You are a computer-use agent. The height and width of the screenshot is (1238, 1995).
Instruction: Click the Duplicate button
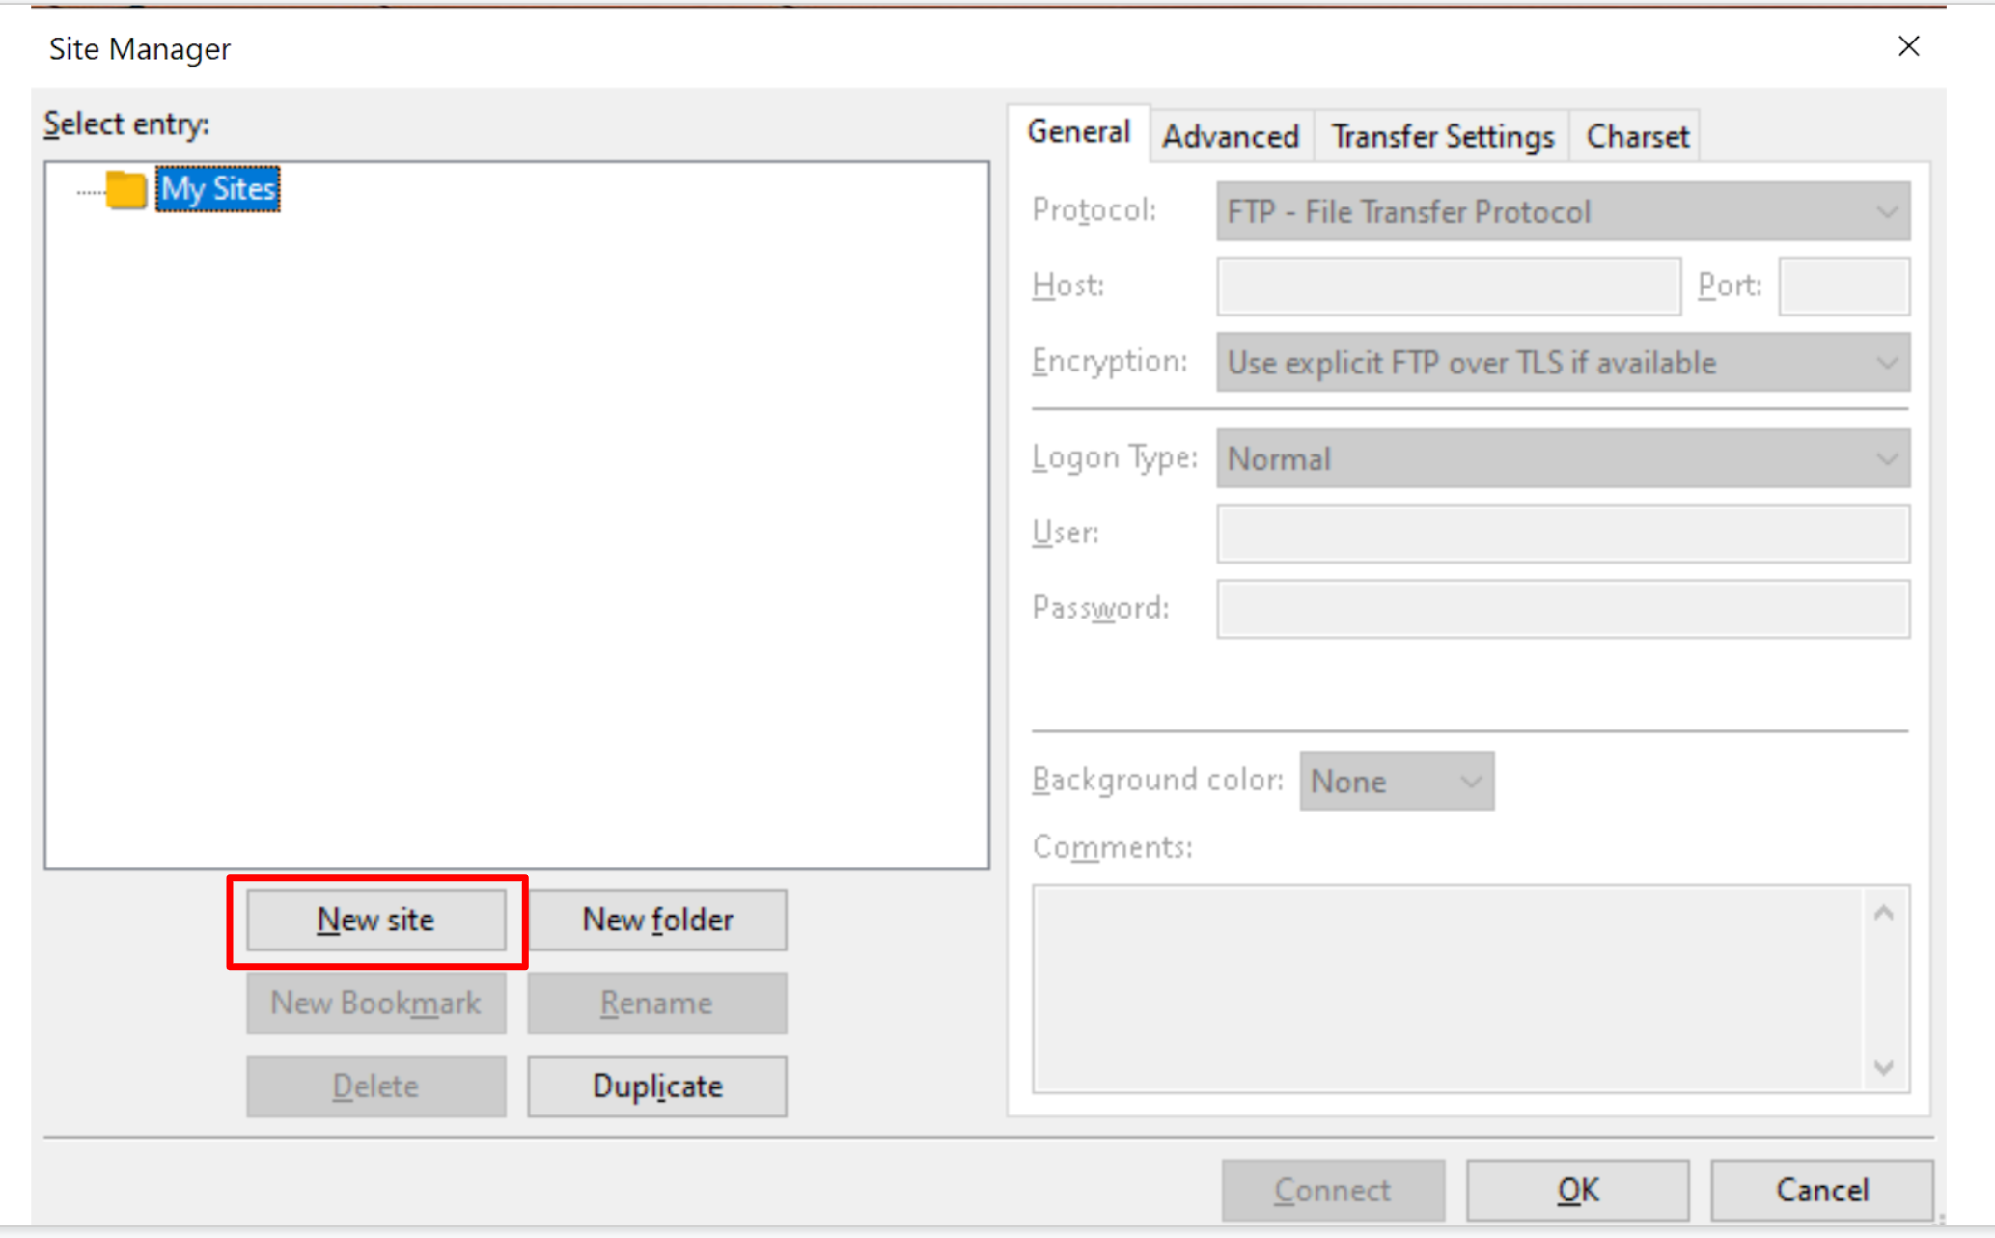[656, 1086]
